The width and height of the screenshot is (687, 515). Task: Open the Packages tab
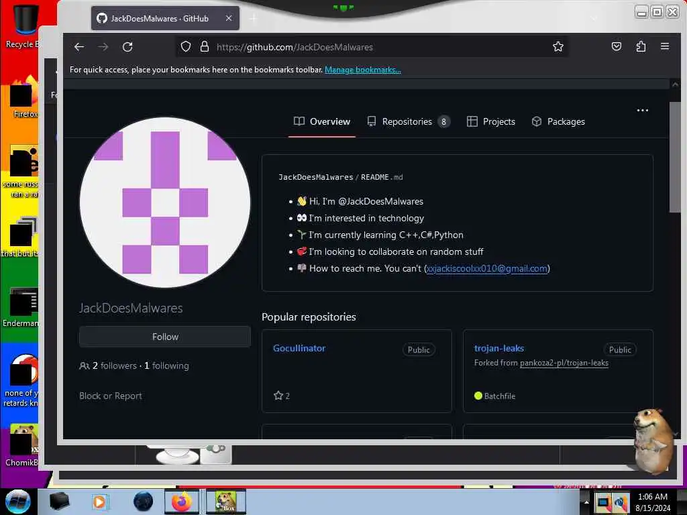point(558,122)
